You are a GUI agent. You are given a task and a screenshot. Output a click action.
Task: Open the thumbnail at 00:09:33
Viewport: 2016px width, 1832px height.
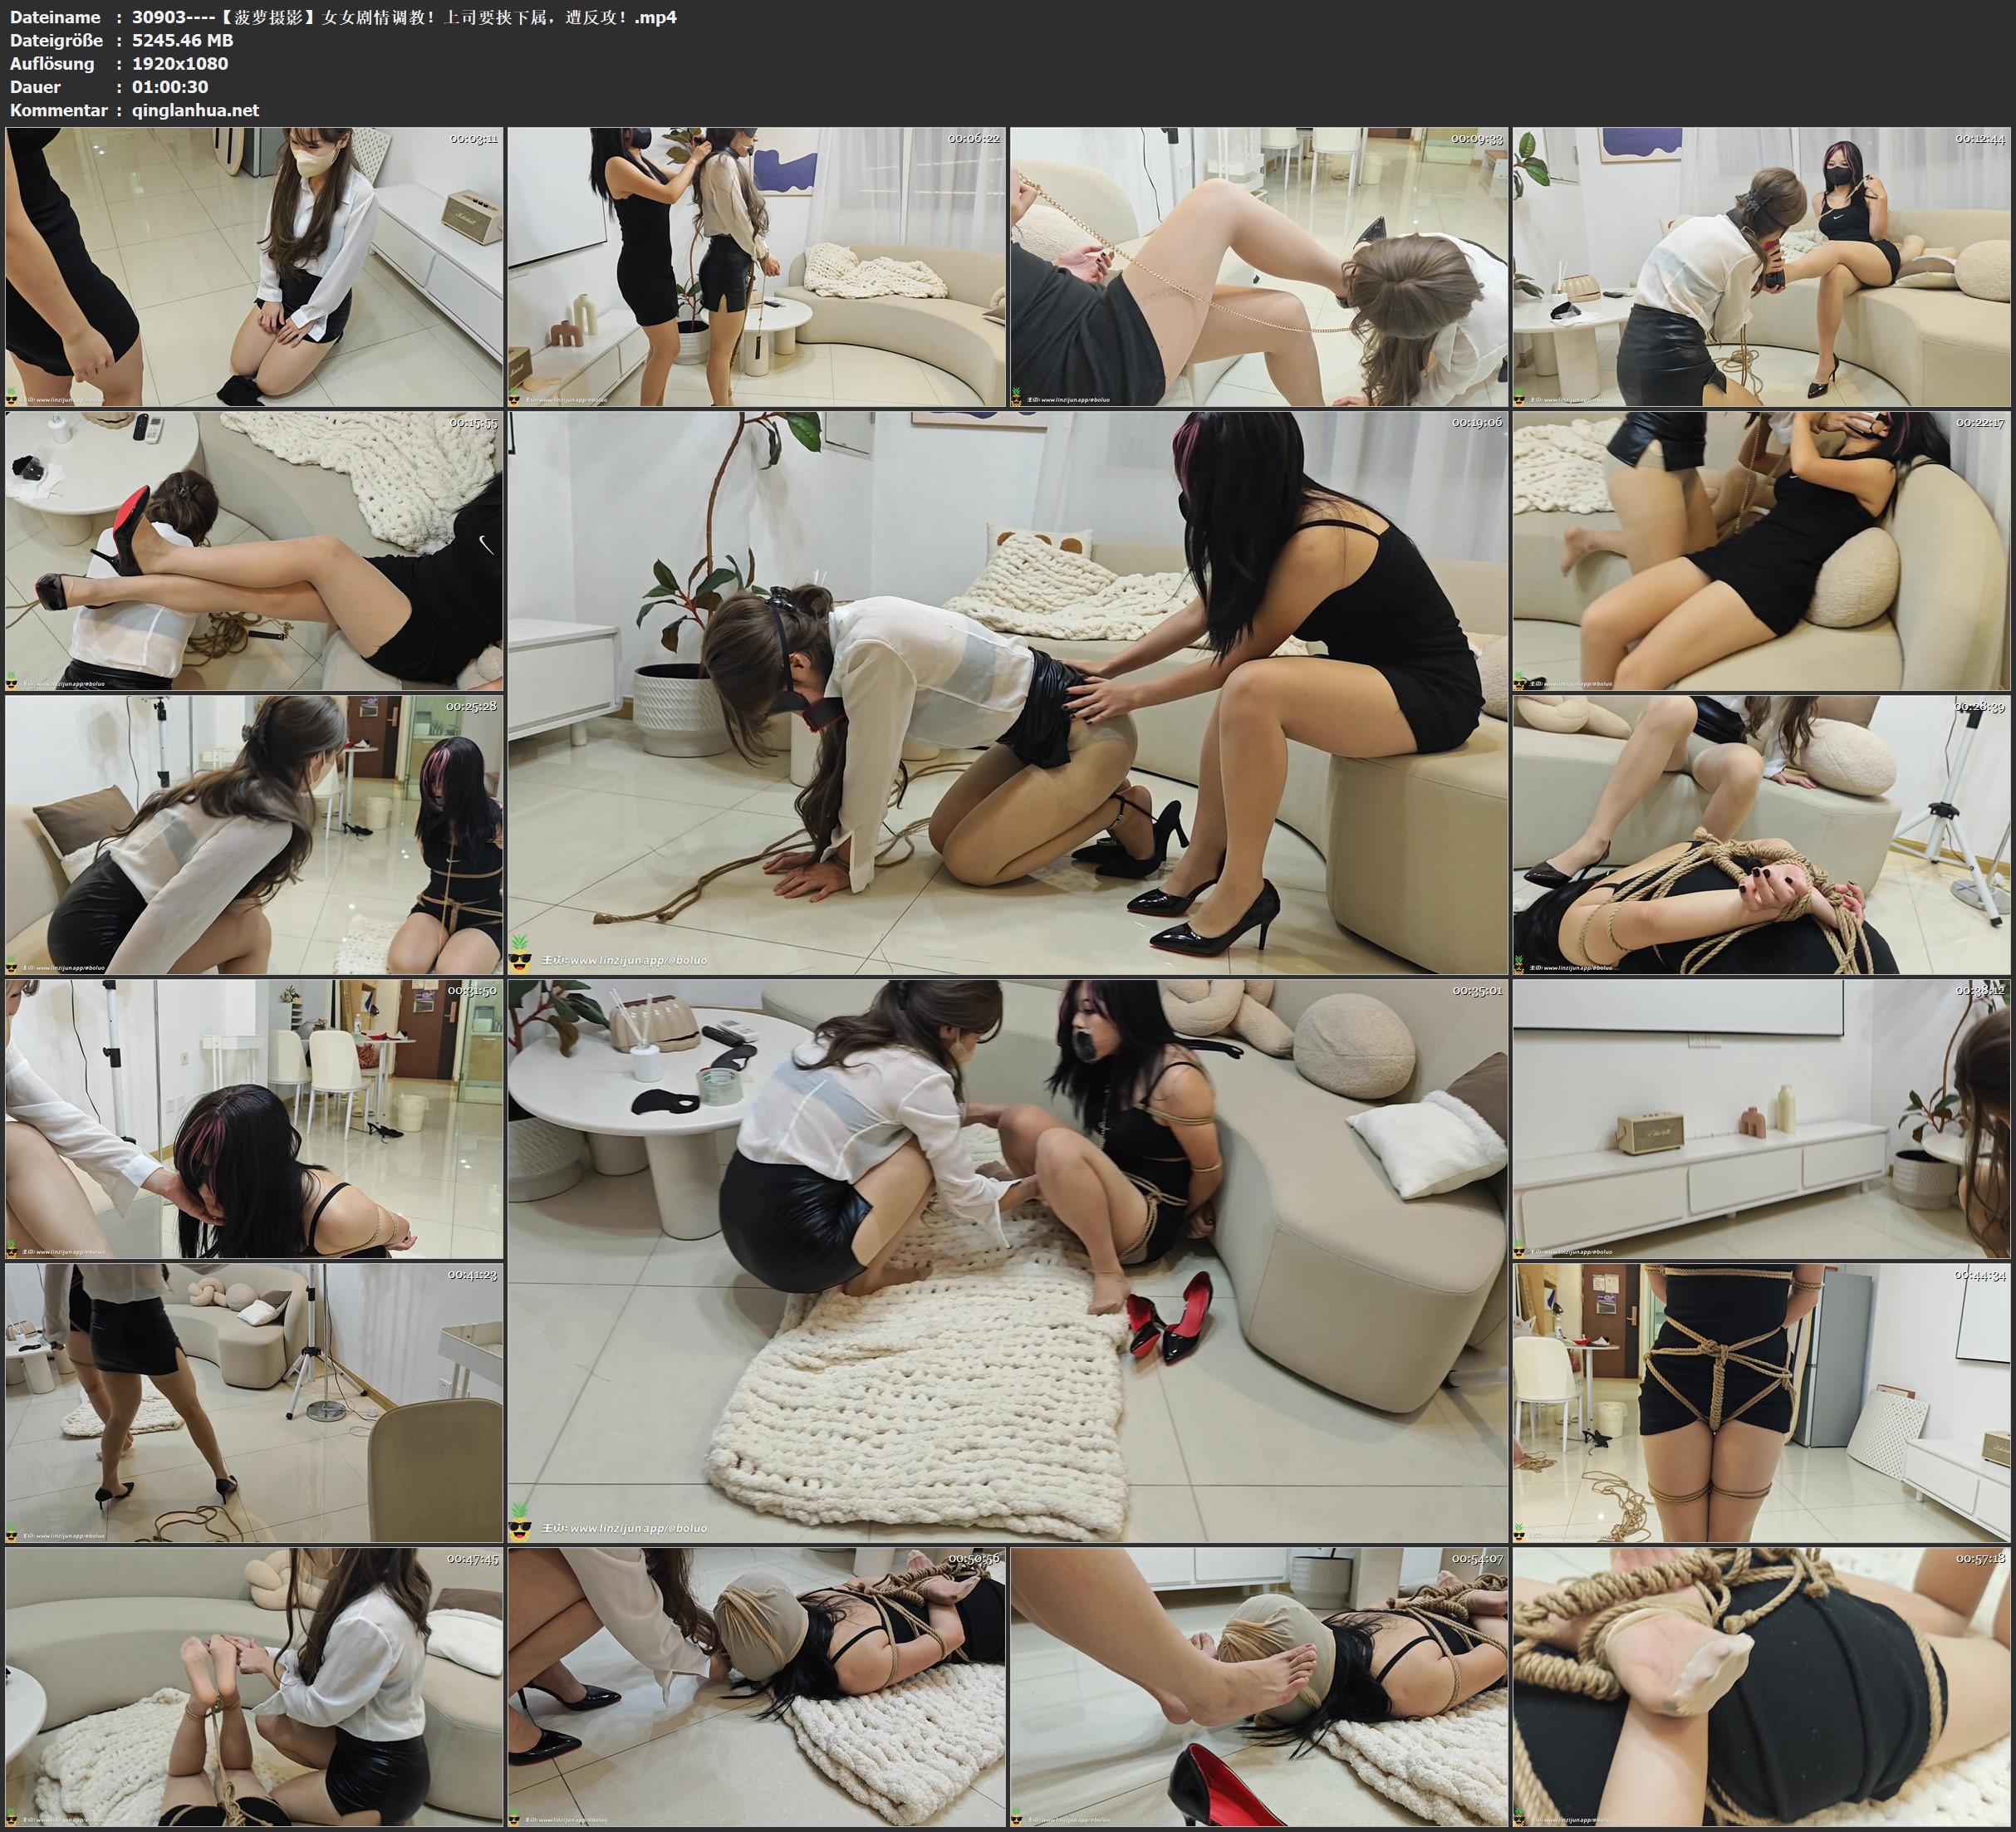(x=1258, y=266)
